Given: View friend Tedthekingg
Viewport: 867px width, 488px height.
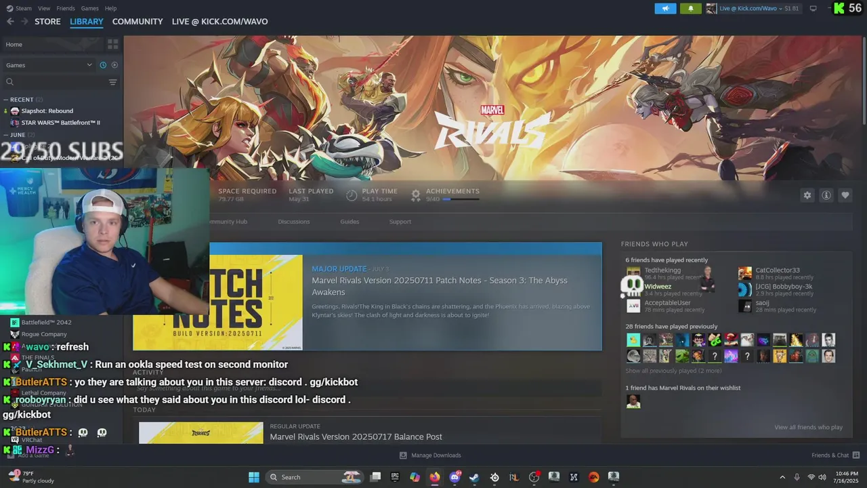Looking at the screenshot, I should point(662,270).
